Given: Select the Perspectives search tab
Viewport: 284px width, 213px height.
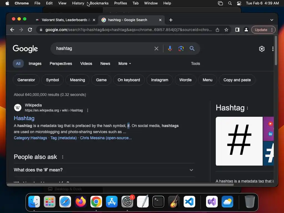Looking at the screenshot, I should (61, 64).
